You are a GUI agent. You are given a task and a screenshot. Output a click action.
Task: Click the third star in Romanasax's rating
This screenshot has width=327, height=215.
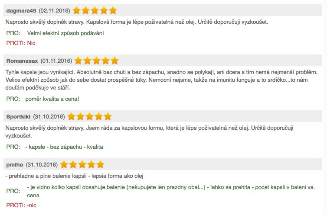pyautogui.click(x=96, y=61)
